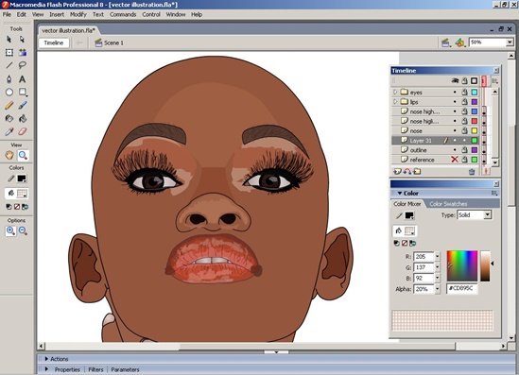Open the Blue value slider dropdown
This screenshot has height=375, width=519.
(438, 278)
